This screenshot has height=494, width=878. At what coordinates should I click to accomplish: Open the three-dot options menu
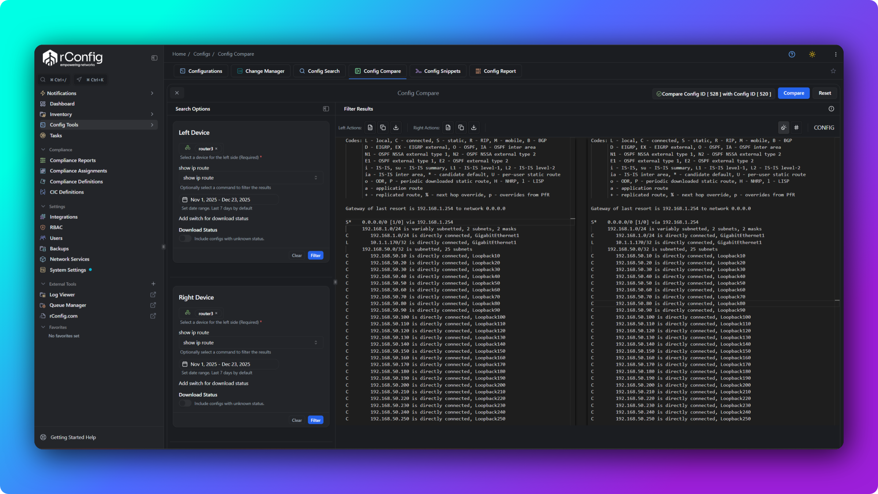836,54
